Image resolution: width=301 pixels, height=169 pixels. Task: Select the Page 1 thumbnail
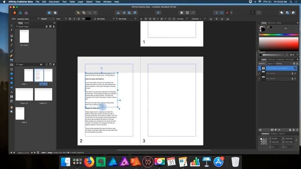click(x=29, y=75)
